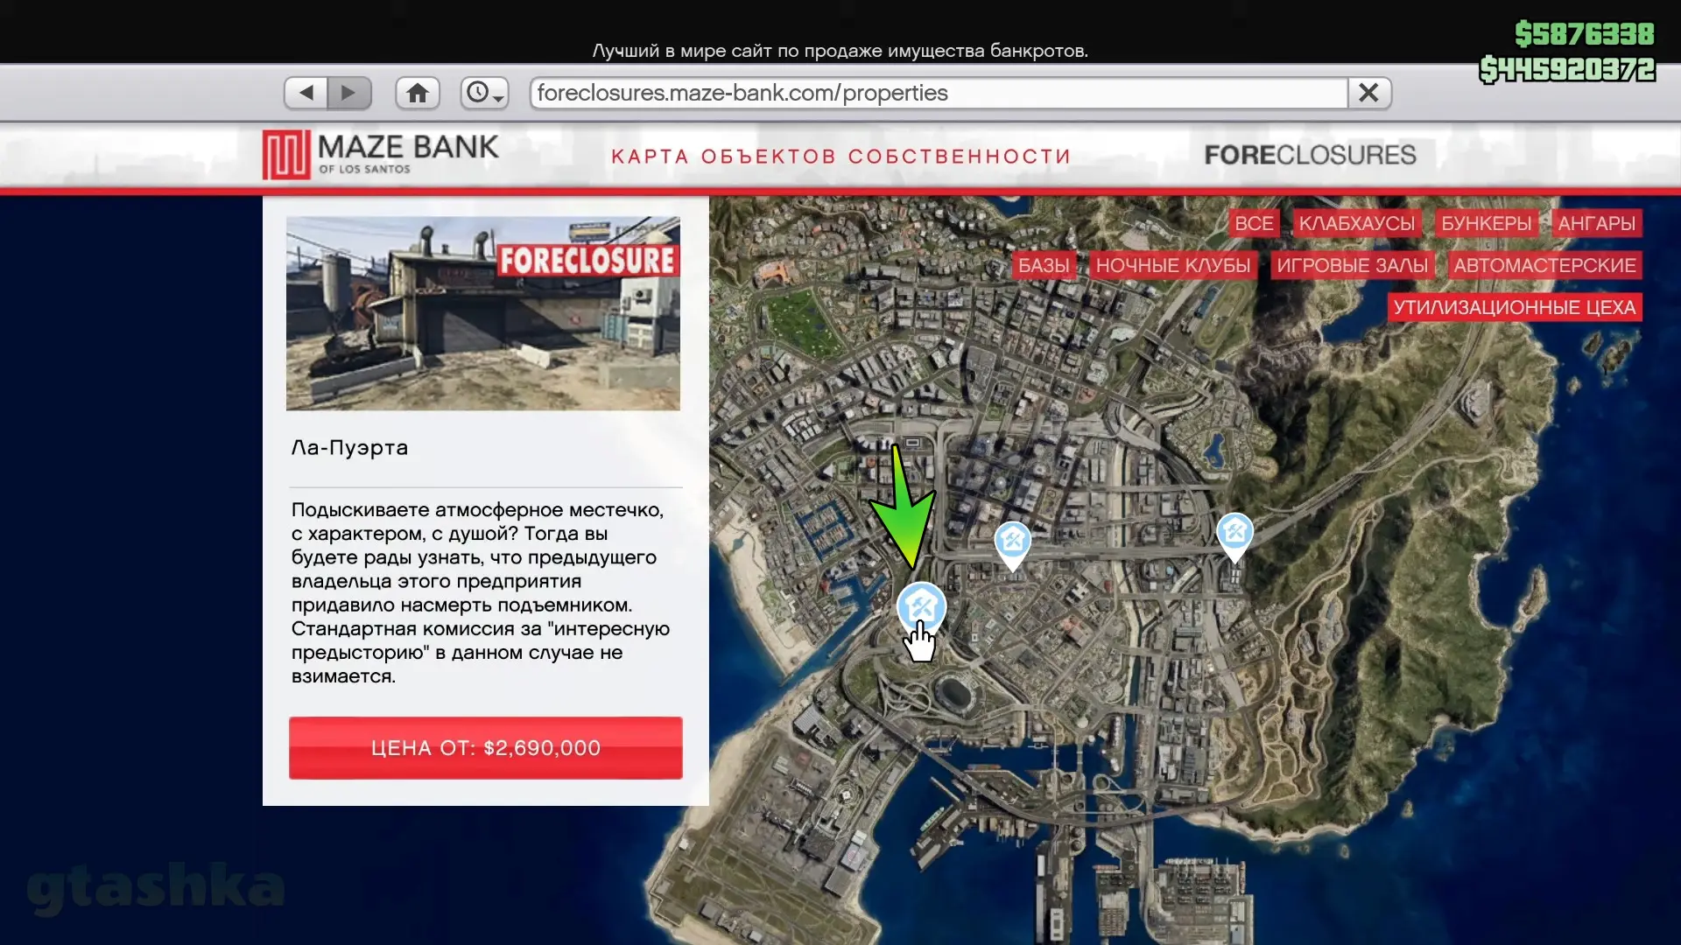The image size is (1681, 945).
Task: Filter the map by АВТОМАСТЕРСКИЕ
Action: coord(1545,265)
